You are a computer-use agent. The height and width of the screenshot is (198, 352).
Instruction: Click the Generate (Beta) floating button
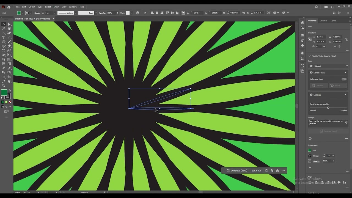(237, 170)
